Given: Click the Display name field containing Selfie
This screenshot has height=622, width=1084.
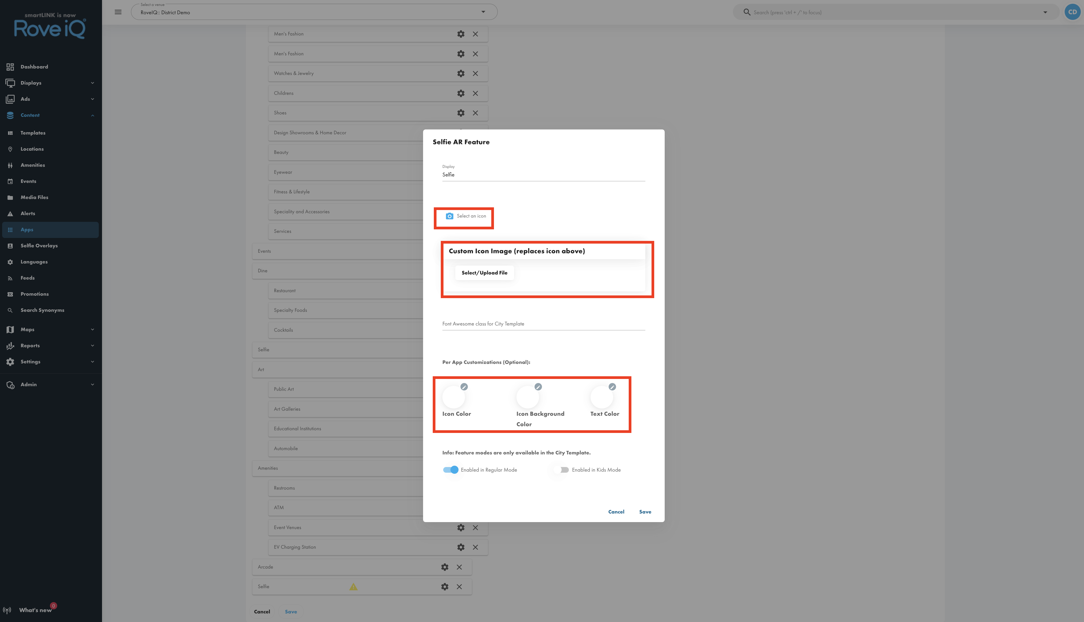Looking at the screenshot, I should point(544,175).
